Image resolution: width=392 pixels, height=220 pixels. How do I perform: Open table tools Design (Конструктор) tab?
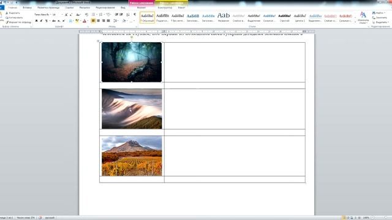click(x=165, y=8)
